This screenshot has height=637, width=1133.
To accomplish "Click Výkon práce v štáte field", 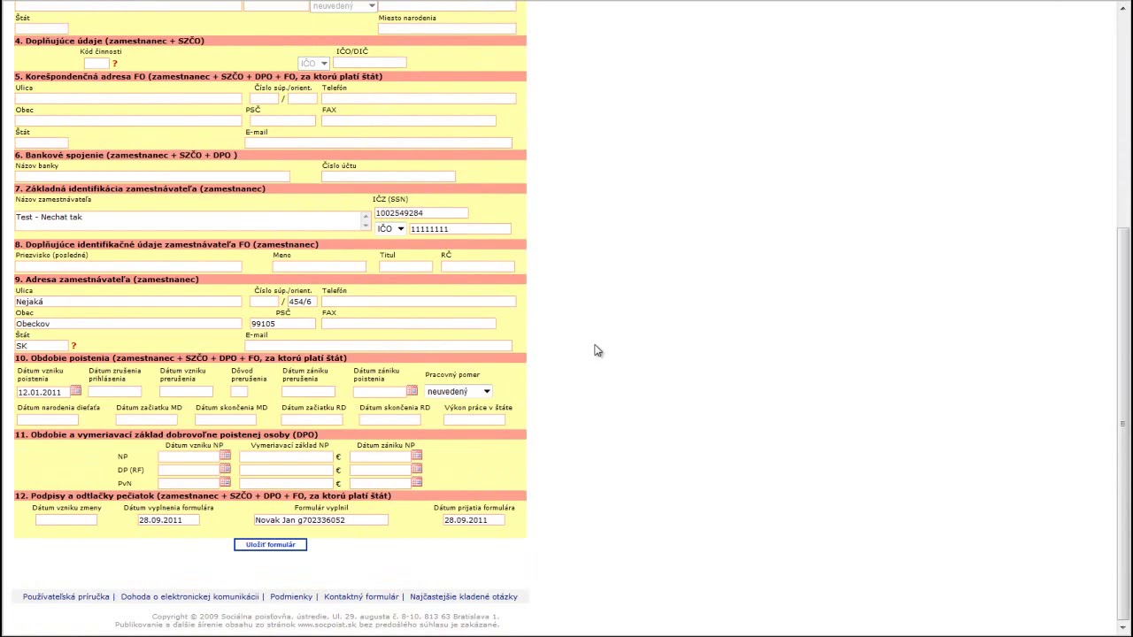I will pyautogui.click(x=474, y=419).
